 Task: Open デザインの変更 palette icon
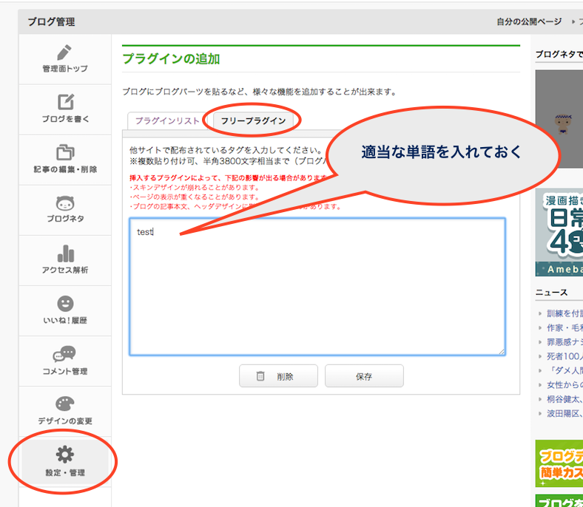[x=65, y=404]
